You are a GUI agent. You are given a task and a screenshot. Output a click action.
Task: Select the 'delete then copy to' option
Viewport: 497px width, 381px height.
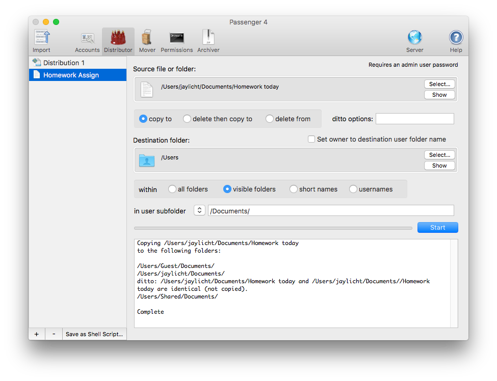[187, 119]
